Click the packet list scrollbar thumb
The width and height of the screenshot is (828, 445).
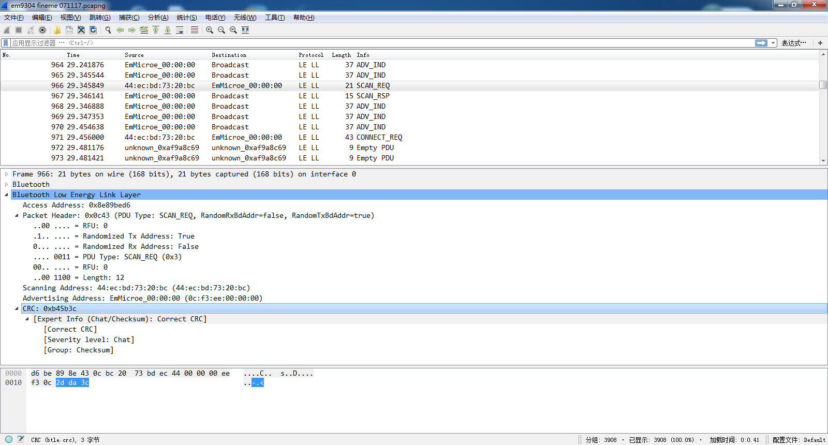coord(823,85)
